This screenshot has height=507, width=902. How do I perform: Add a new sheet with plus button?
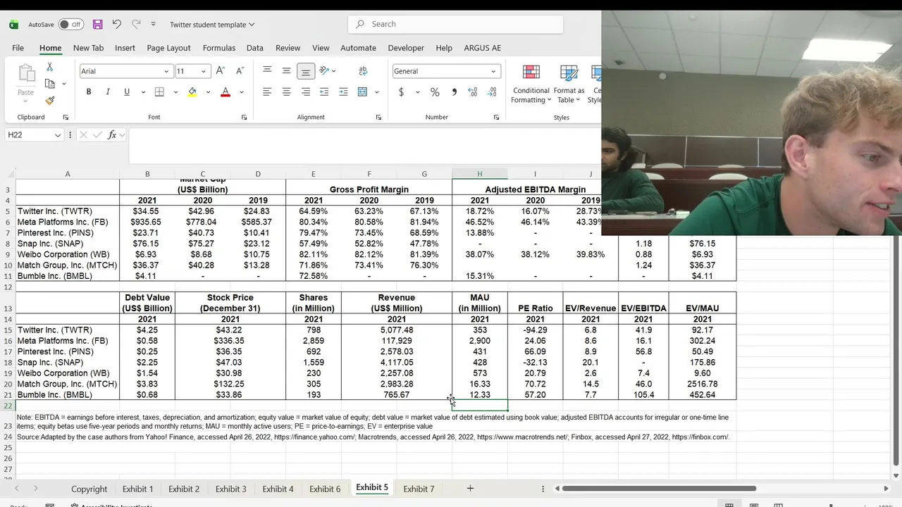point(470,488)
